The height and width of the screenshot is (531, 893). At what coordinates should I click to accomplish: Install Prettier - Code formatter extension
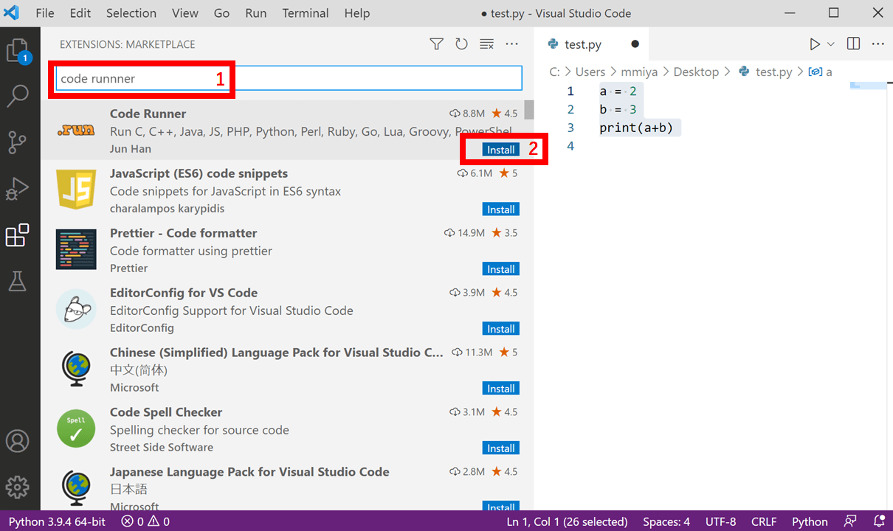(500, 269)
